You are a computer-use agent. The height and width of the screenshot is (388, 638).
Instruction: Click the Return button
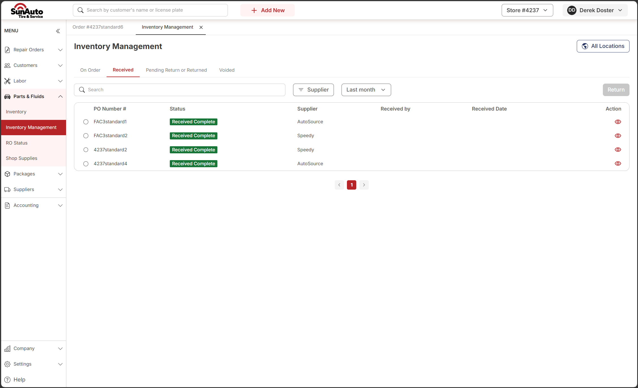click(616, 90)
